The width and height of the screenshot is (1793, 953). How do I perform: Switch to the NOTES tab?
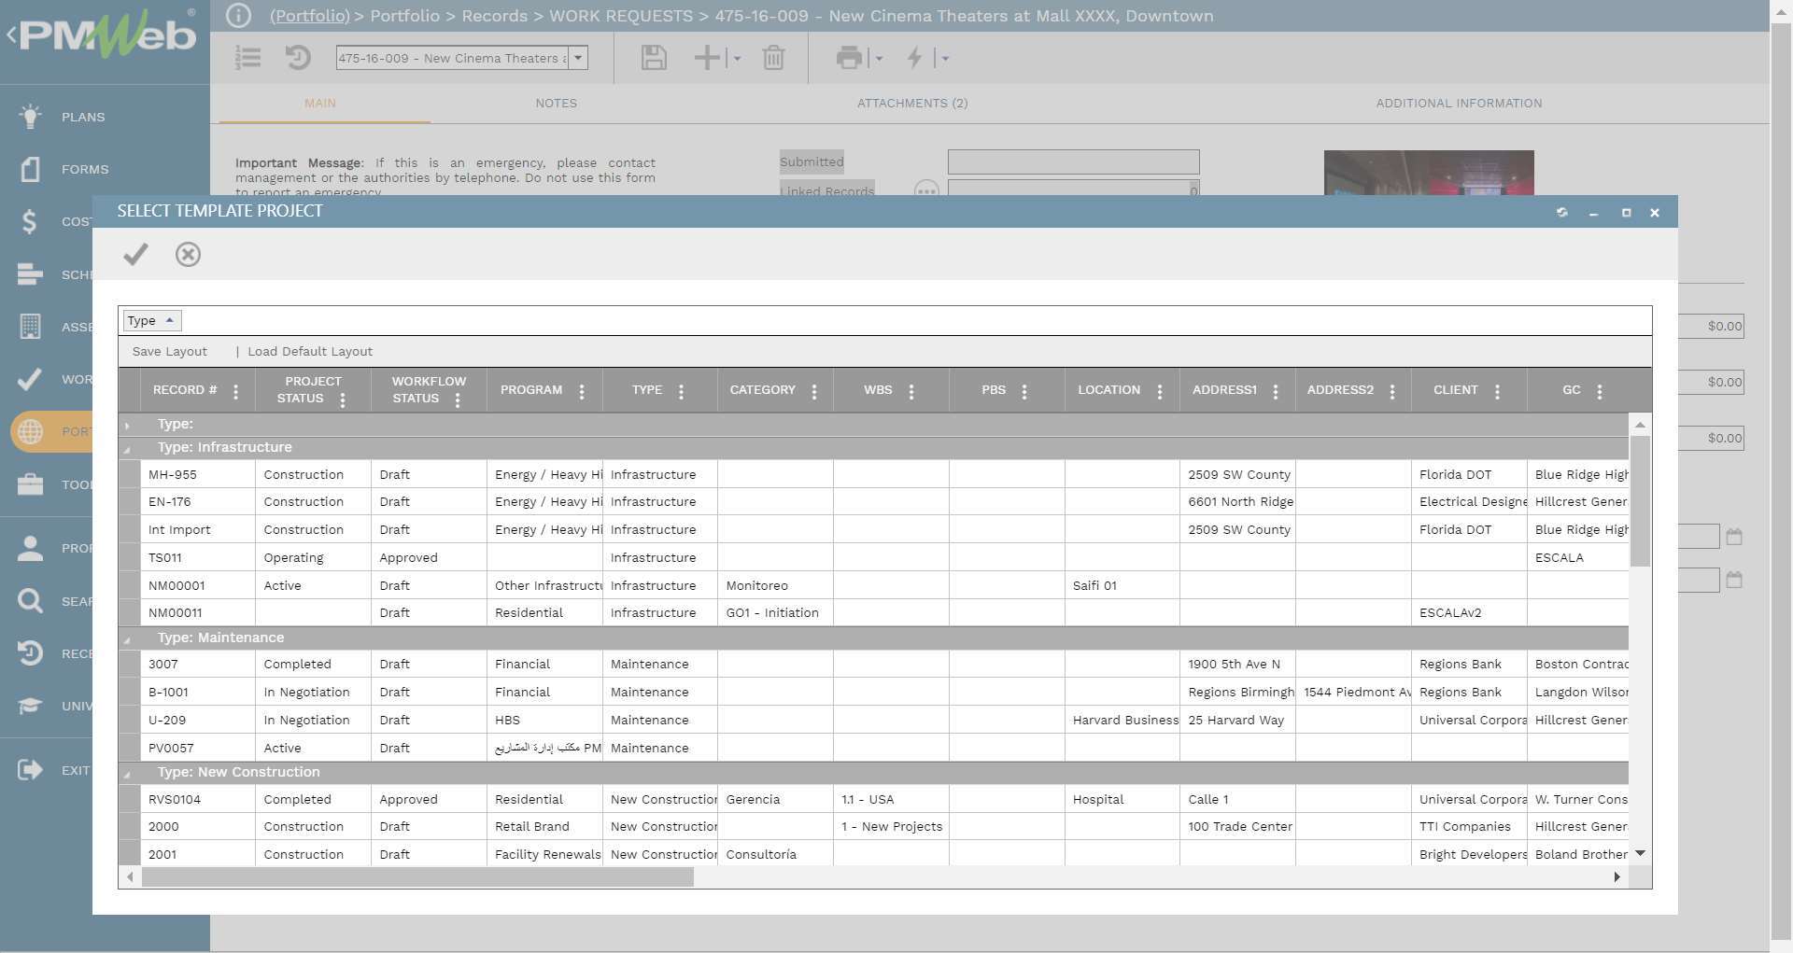click(x=556, y=103)
